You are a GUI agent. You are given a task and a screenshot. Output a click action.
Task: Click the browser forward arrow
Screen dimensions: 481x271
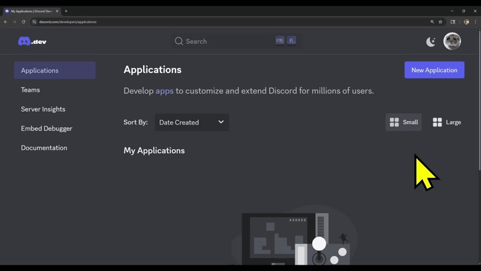tap(14, 22)
